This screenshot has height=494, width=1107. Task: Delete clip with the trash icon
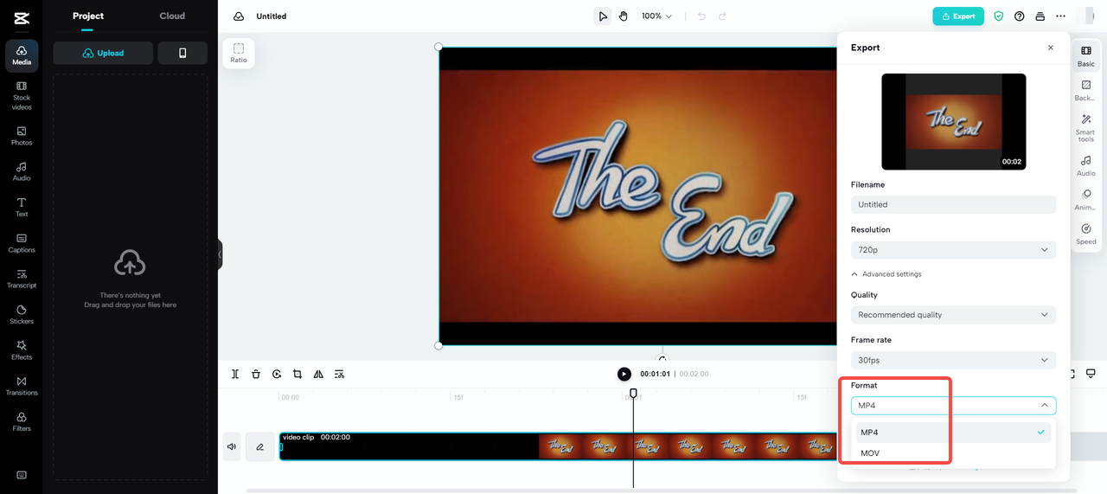[256, 374]
